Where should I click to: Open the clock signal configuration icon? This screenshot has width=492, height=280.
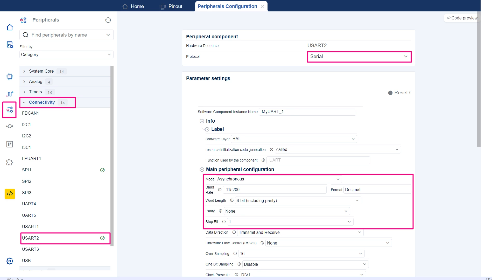point(10,94)
